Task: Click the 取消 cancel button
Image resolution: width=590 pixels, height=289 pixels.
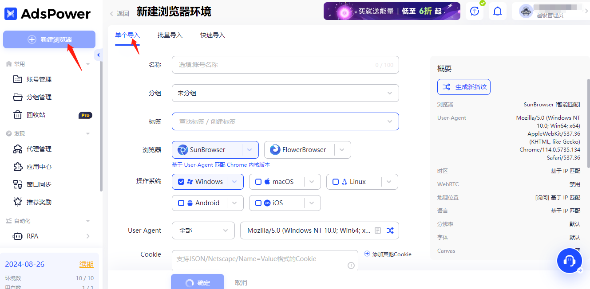Action: point(241,283)
